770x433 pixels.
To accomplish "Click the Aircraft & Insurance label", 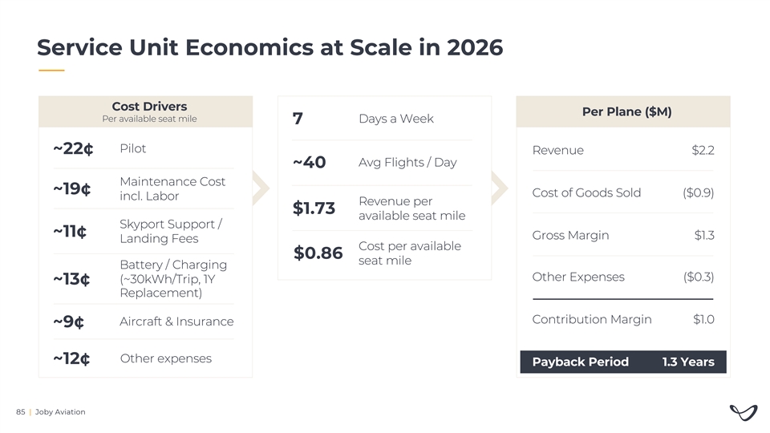I will [x=176, y=322].
